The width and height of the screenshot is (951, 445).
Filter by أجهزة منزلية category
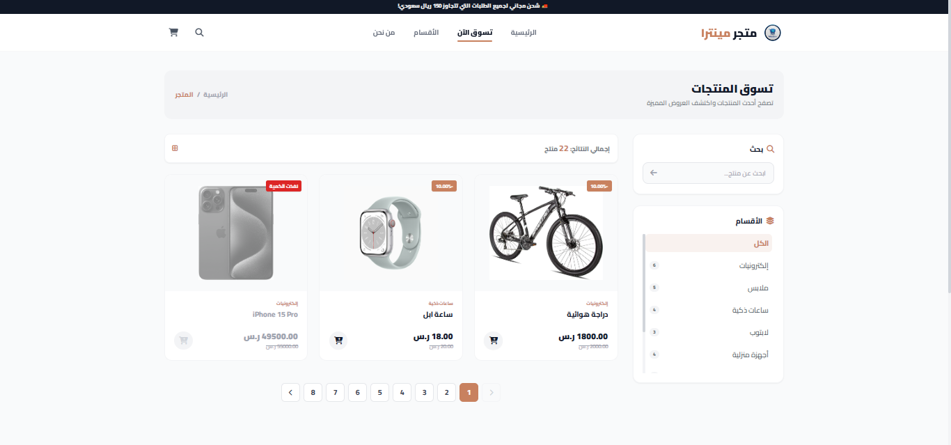(x=709, y=354)
